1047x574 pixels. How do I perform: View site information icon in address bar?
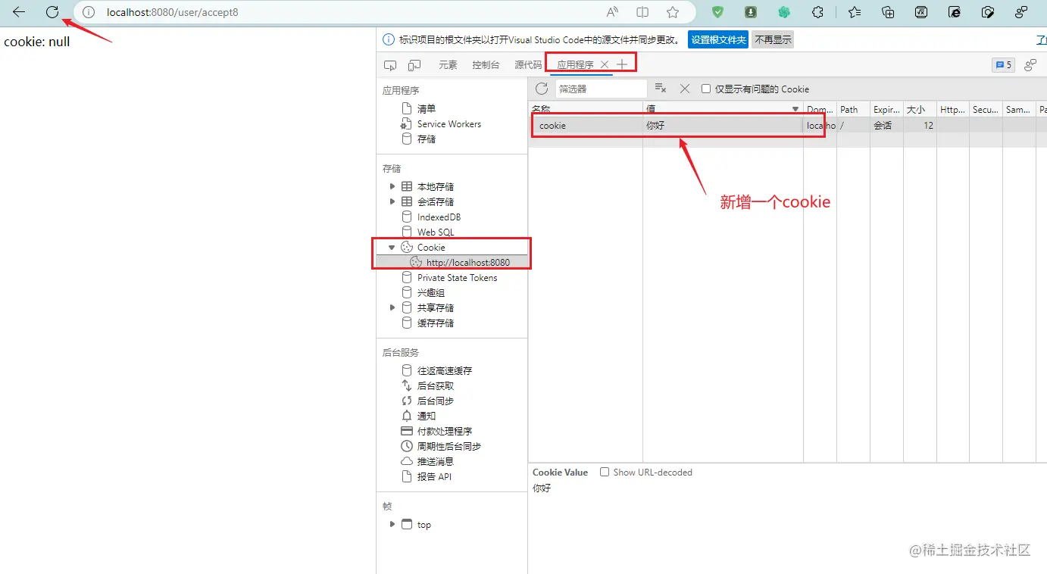pyautogui.click(x=89, y=12)
